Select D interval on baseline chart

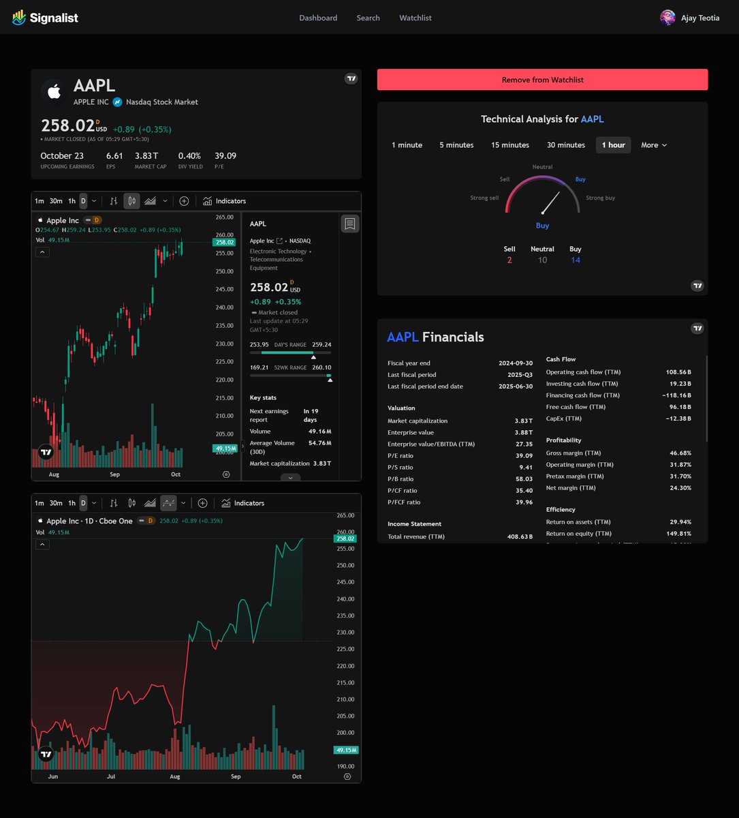[x=83, y=503]
